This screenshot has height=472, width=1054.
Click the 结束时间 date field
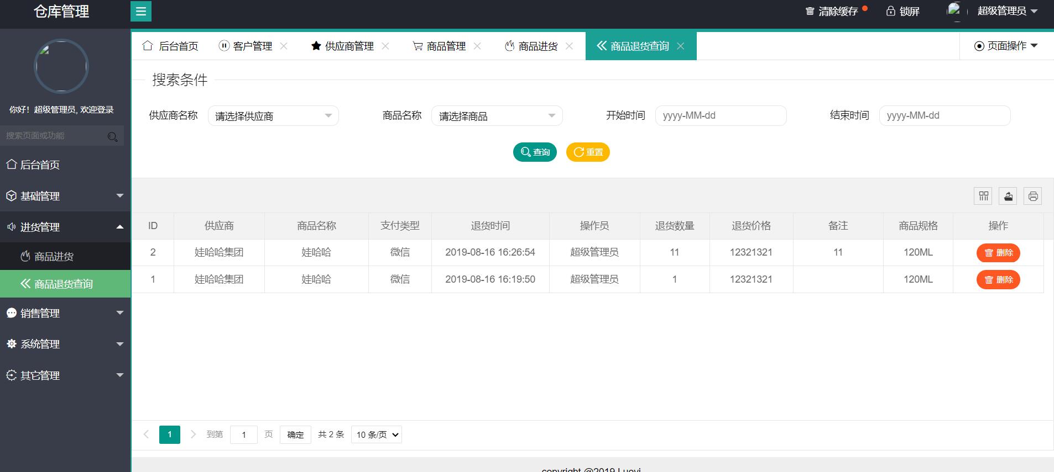(945, 115)
